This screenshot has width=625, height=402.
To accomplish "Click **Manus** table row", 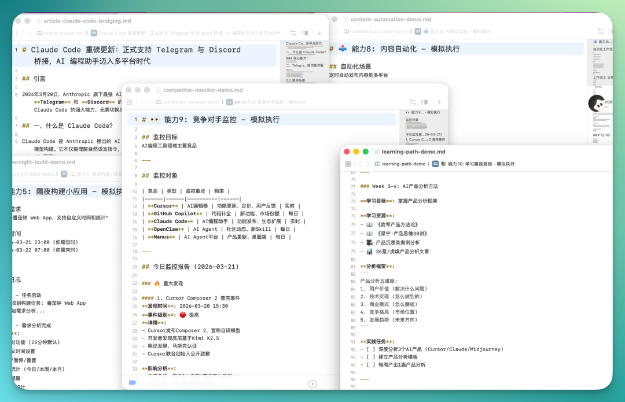I will pos(216,237).
